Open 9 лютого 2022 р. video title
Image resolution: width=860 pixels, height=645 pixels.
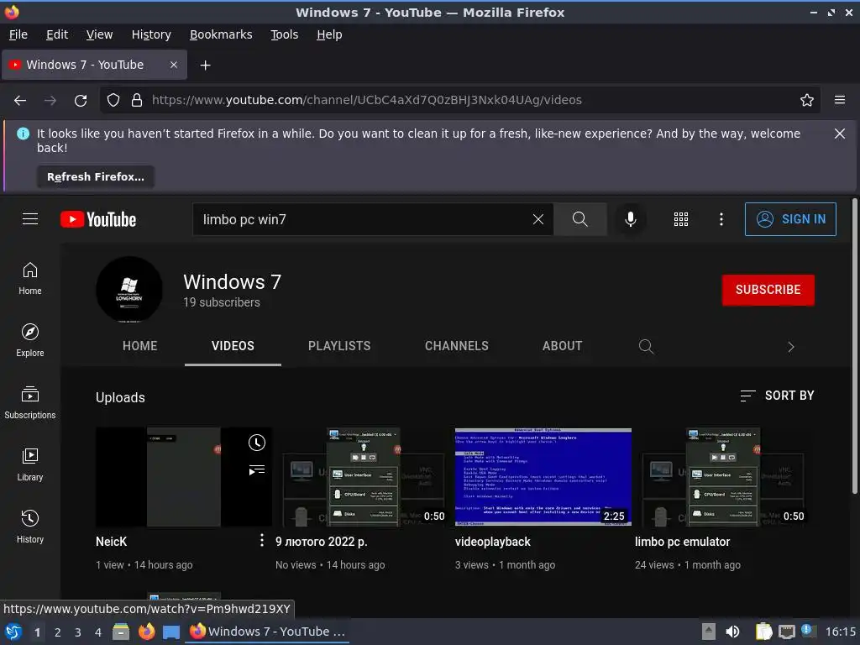322,542
